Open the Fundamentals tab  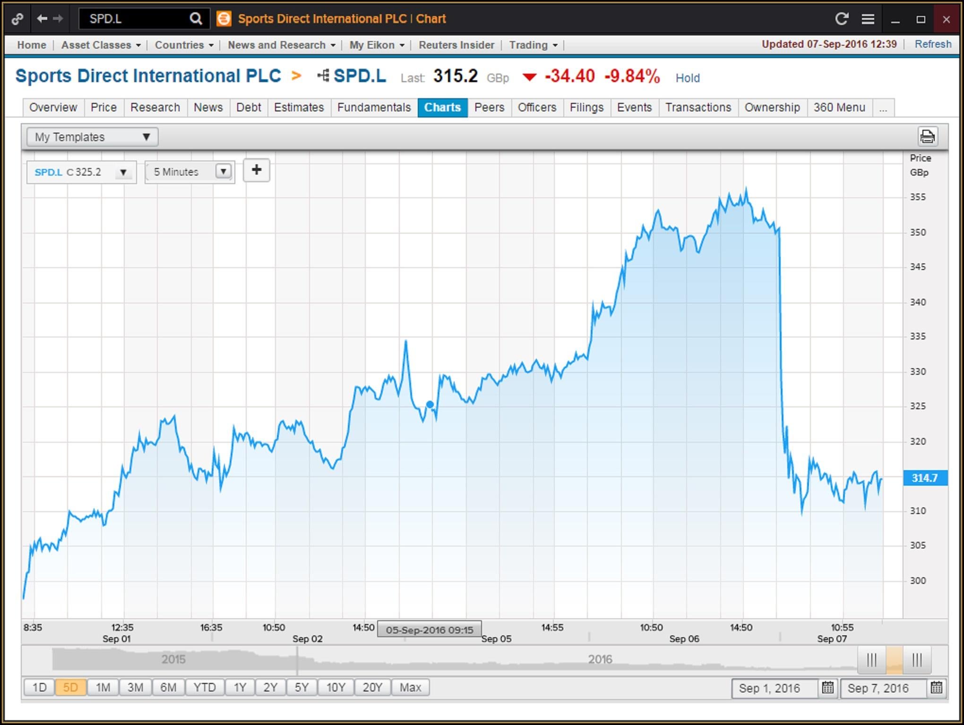pos(374,108)
